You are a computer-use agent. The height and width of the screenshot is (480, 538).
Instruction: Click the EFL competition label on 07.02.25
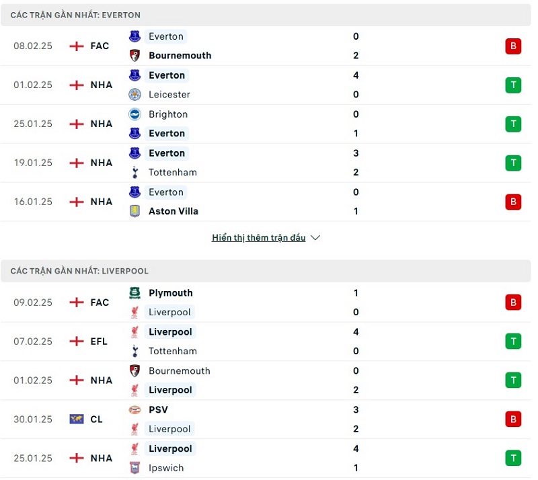point(99,342)
